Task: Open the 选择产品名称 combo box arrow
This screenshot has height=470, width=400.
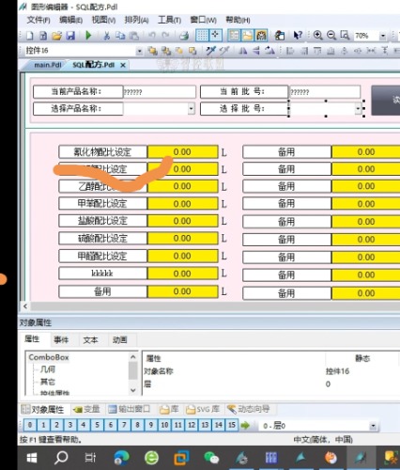Action: pos(192,109)
